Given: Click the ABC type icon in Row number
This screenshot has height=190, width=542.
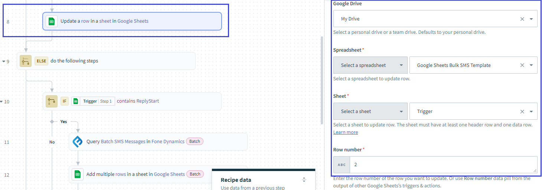Looking at the screenshot, I should [x=342, y=164].
